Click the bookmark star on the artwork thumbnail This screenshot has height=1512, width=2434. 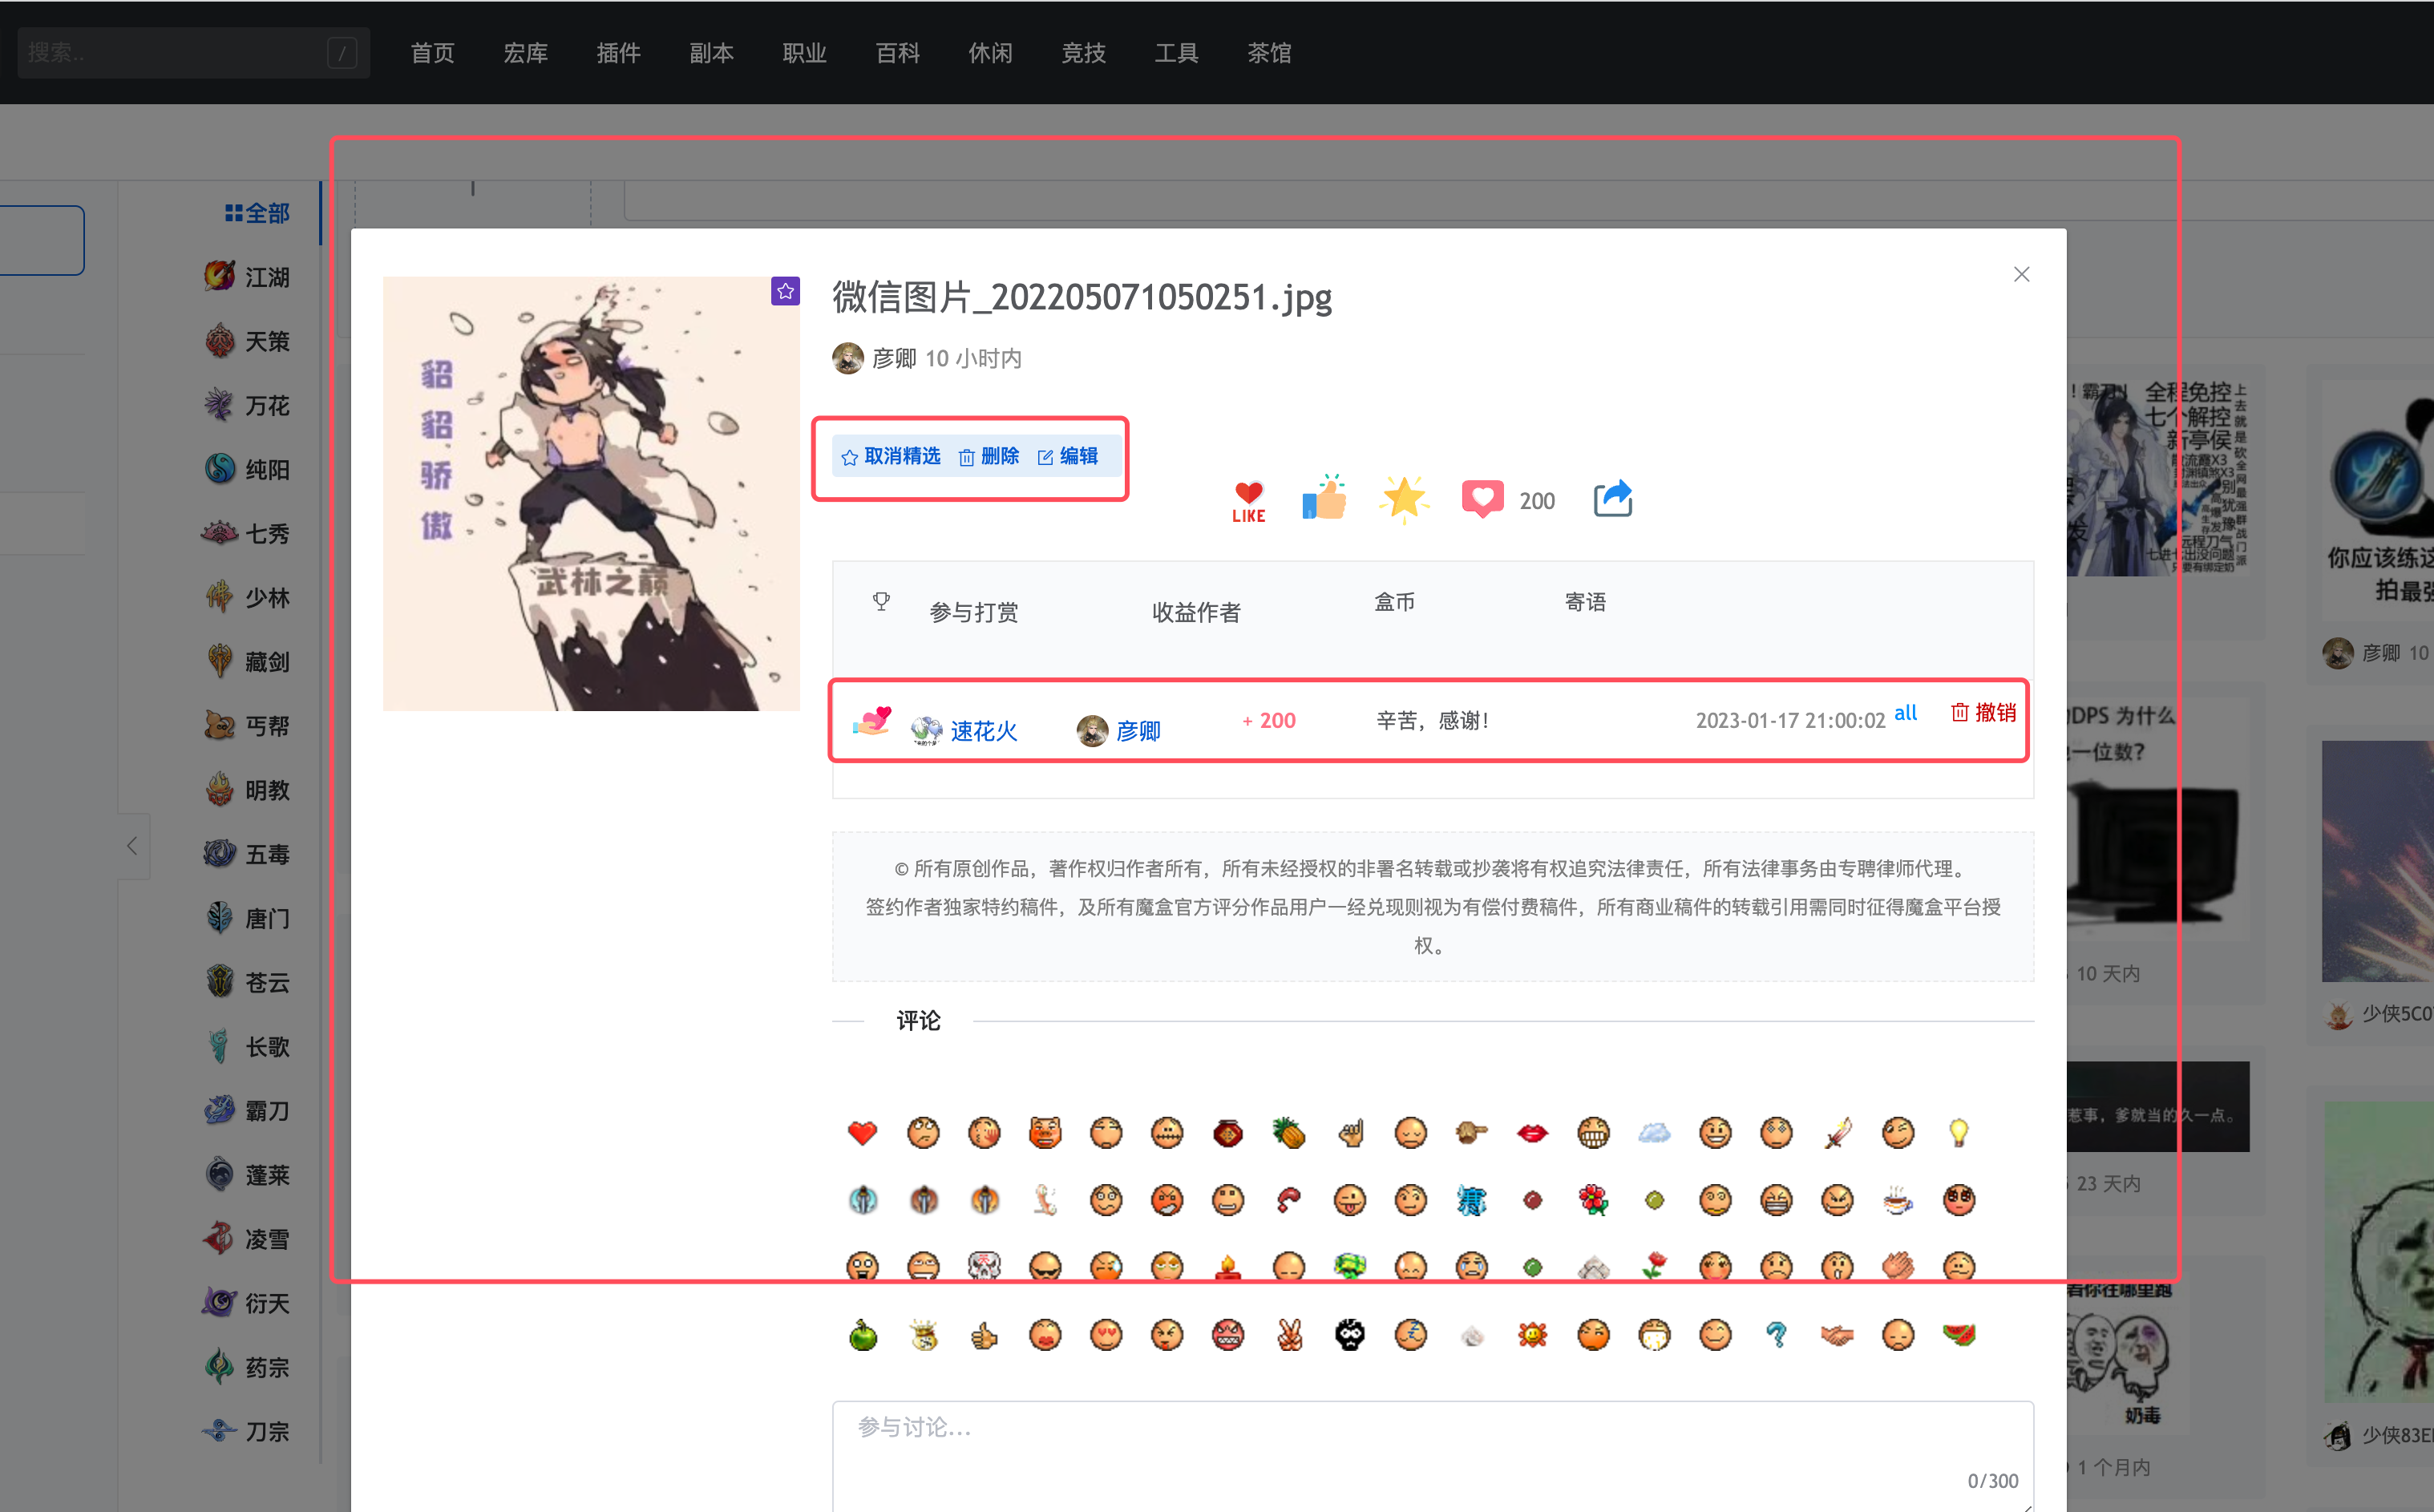point(785,291)
